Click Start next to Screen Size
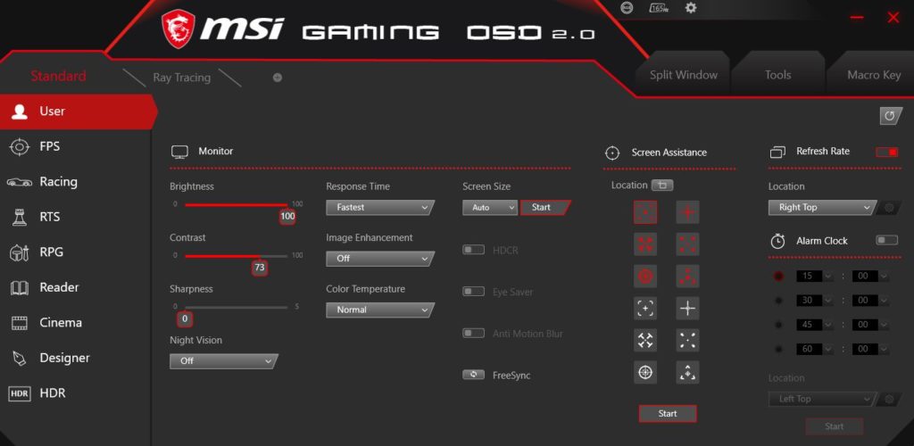Screen dimensions: 914x446 pyautogui.click(x=543, y=207)
